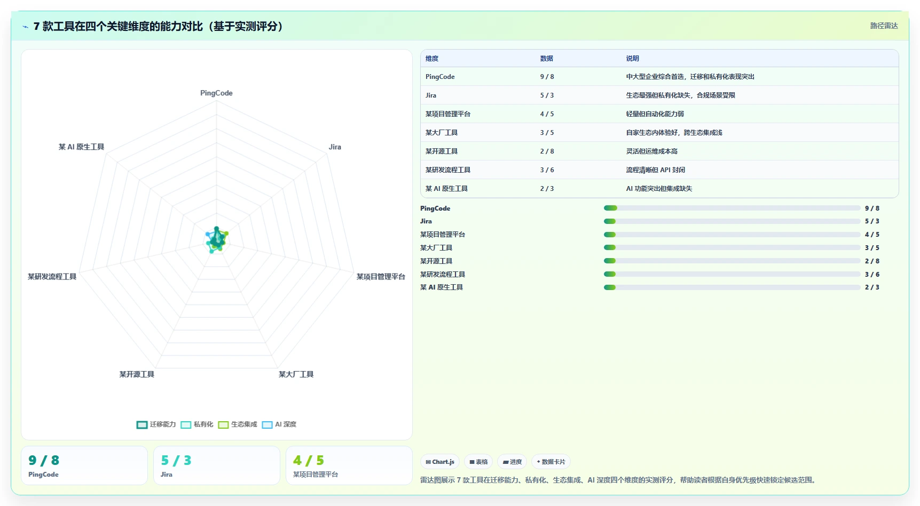Open the PingCode 9 / 8 stat card

[x=84, y=465]
